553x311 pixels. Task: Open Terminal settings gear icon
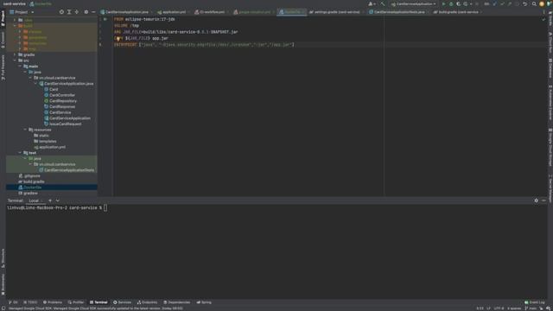coord(536,200)
